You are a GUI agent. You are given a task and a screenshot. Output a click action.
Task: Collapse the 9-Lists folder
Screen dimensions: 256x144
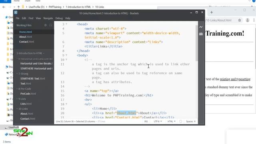(x=21, y=99)
